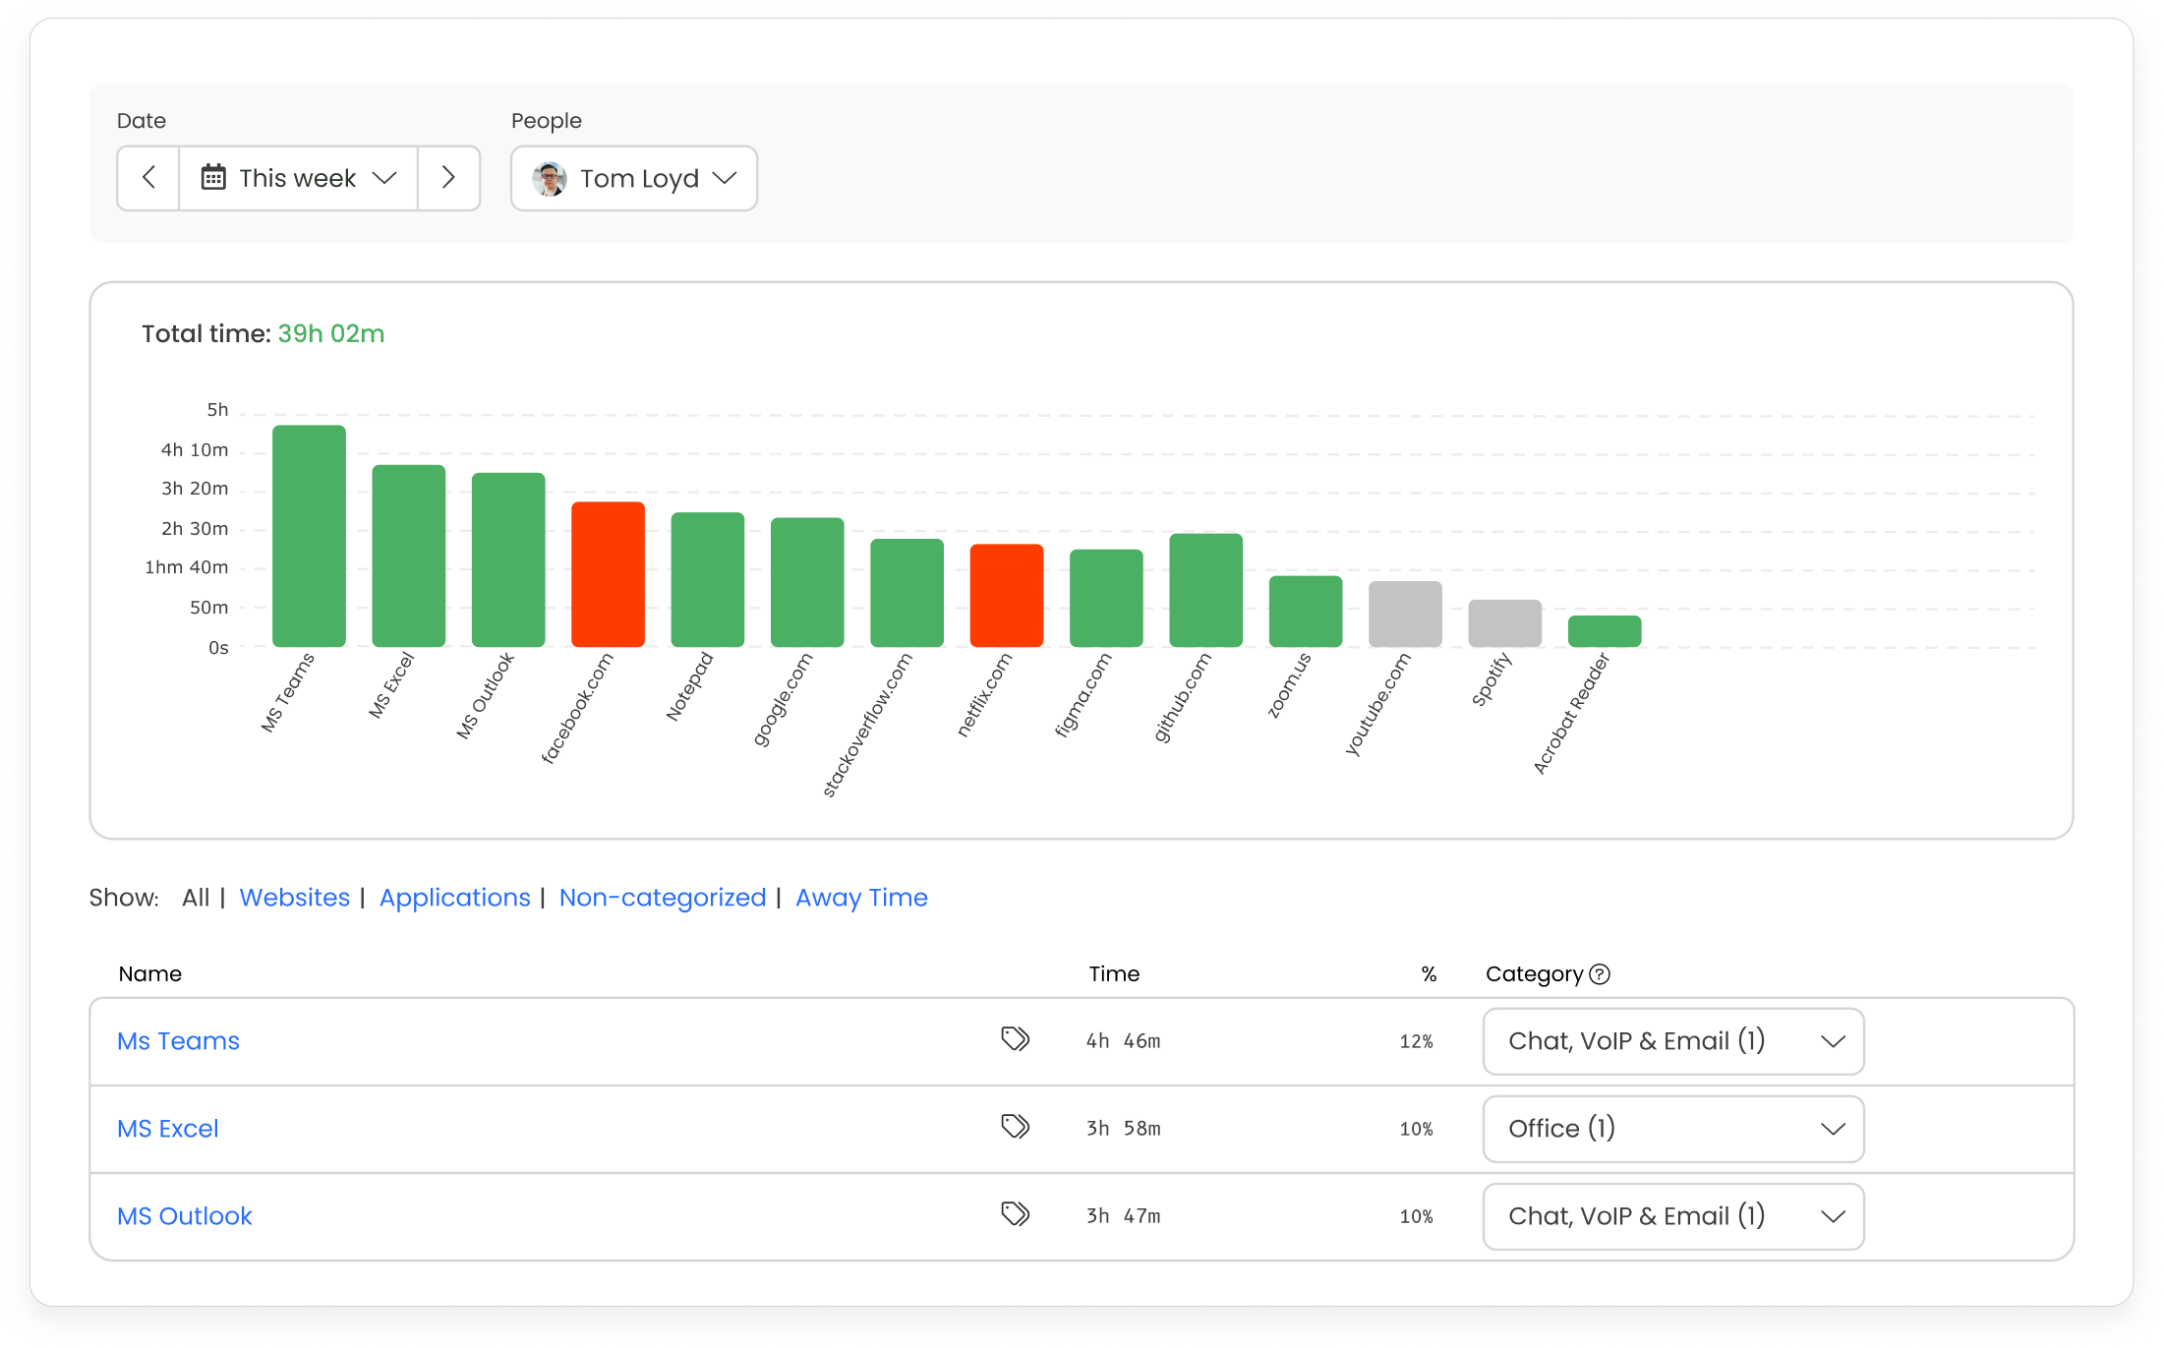Screen dimensions: 2164x1348
Task: Click the github.com bar in chart
Action: coord(1206,590)
